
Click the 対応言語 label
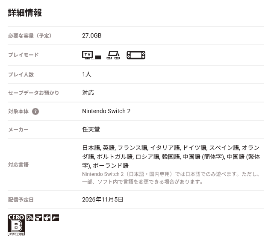coord(18,165)
